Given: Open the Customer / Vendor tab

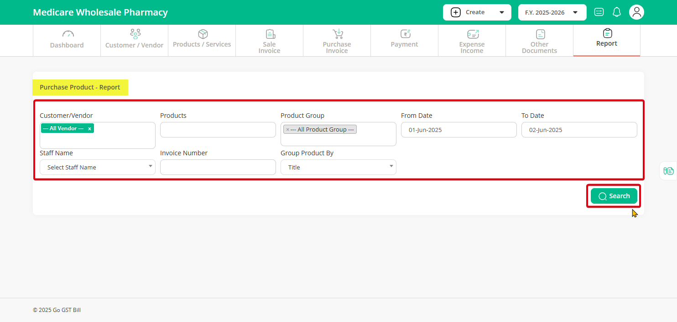Looking at the screenshot, I should click(x=135, y=41).
